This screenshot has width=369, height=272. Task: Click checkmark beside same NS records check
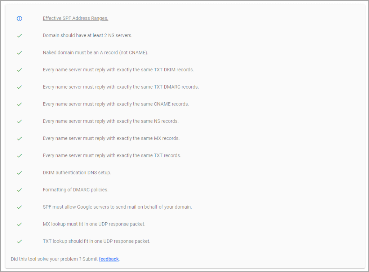tap(19, 121)
